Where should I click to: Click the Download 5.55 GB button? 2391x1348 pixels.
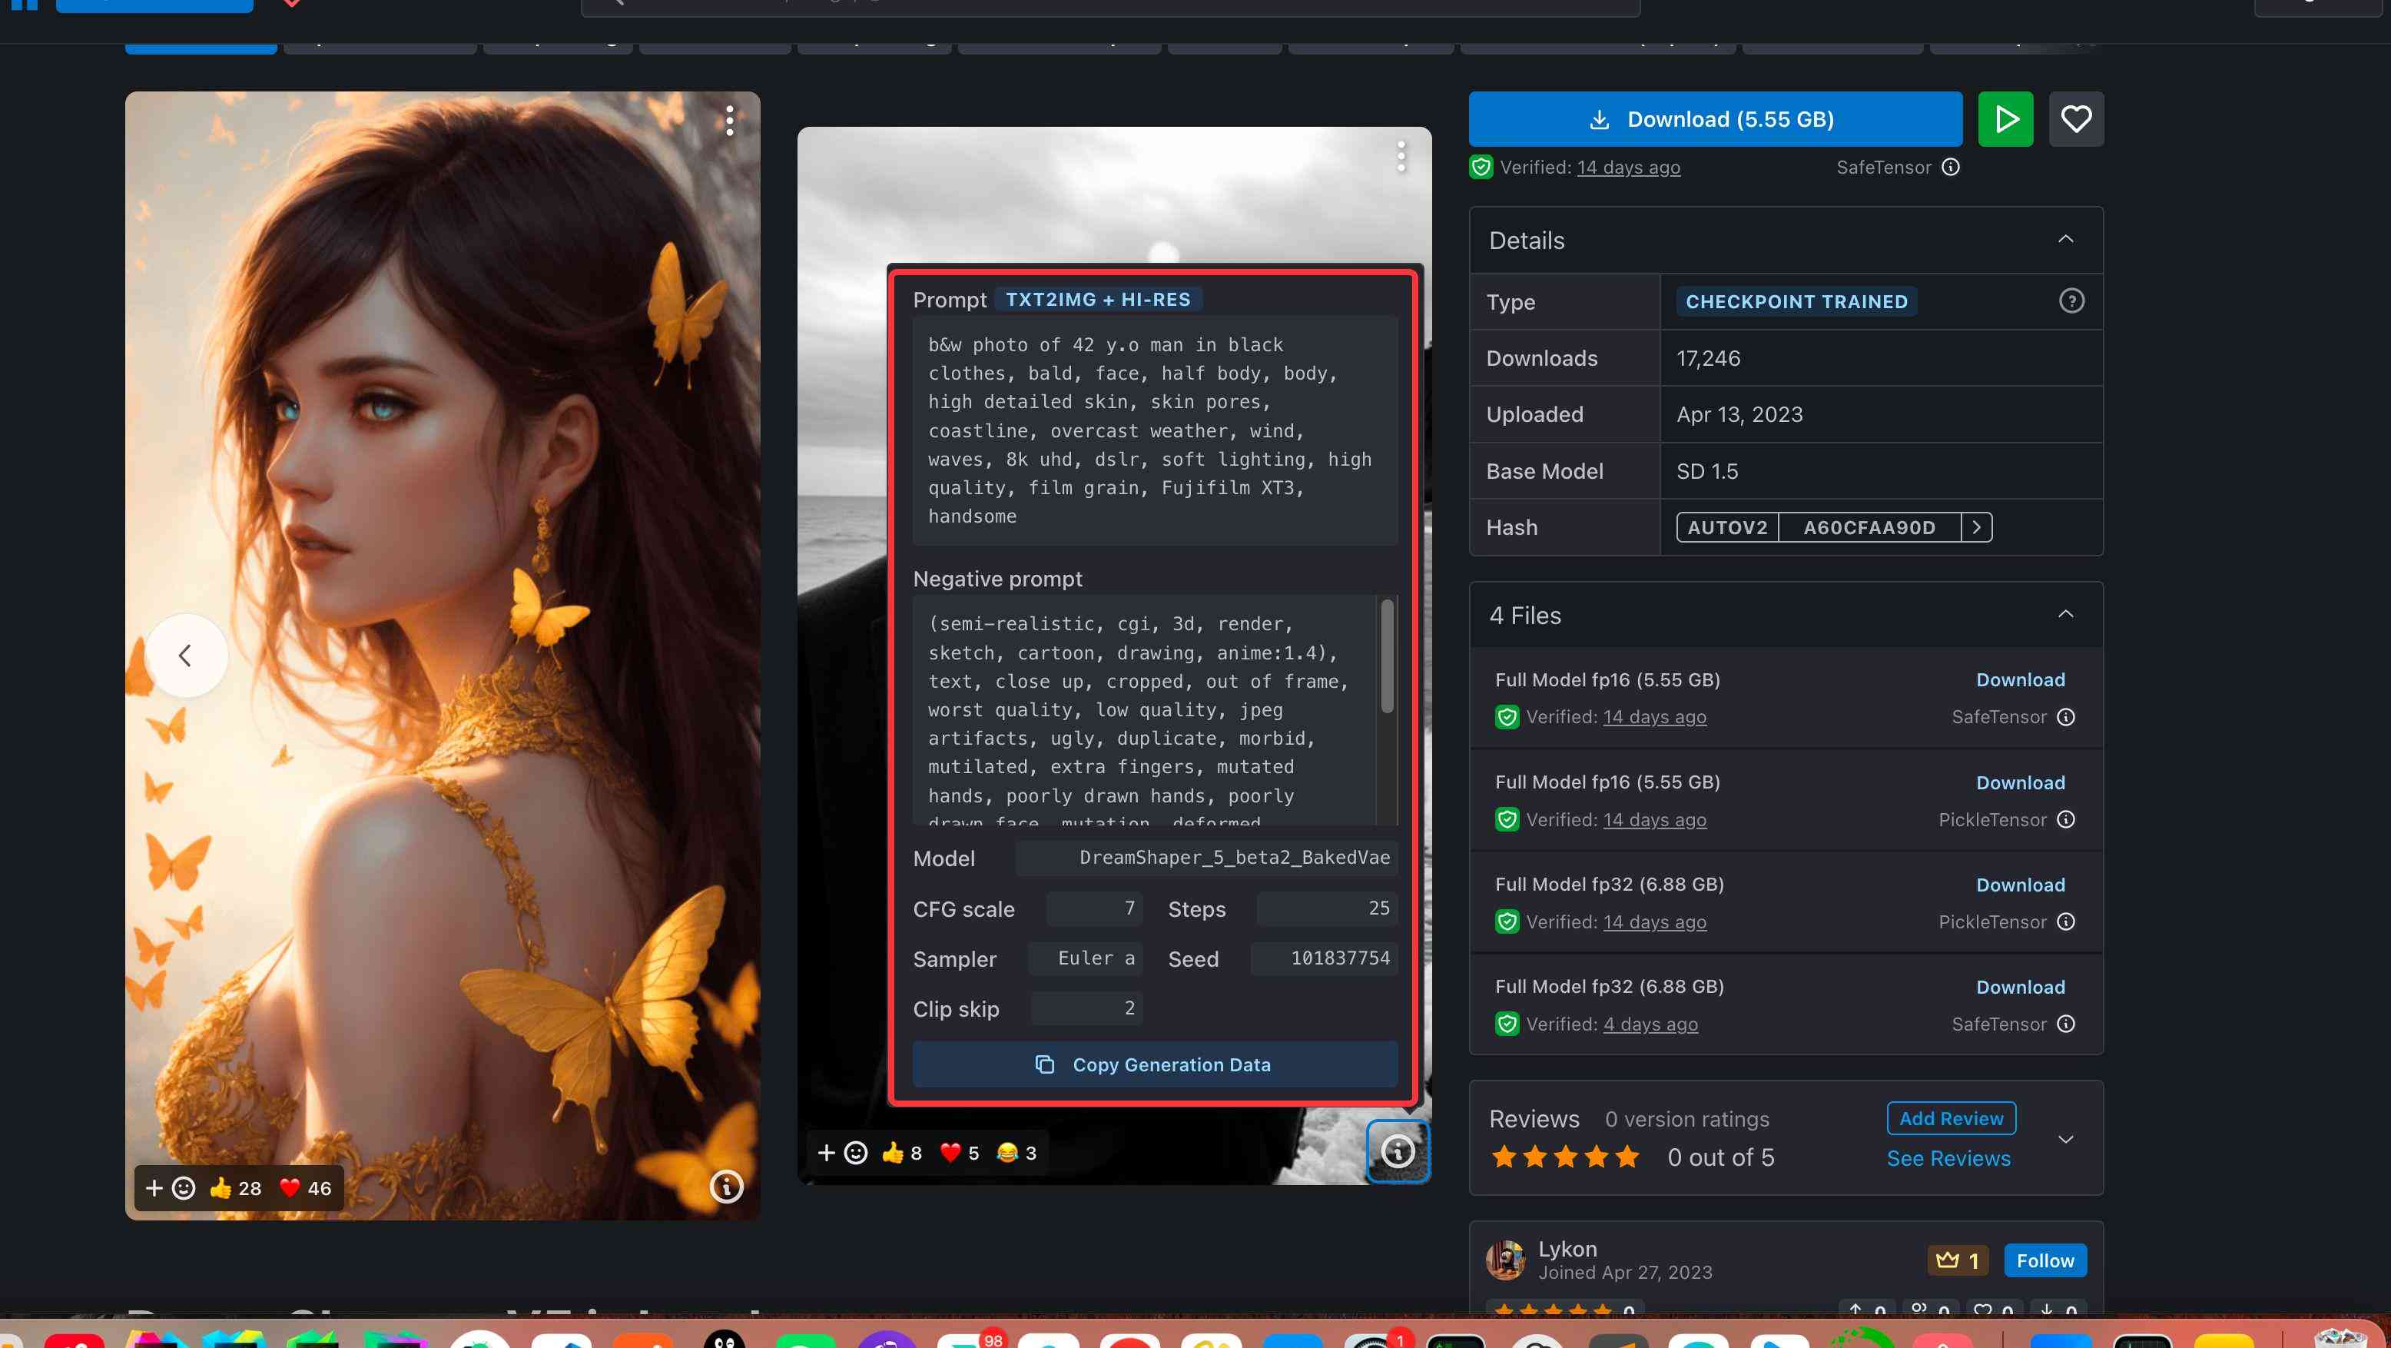click(x=1714, y=118)
